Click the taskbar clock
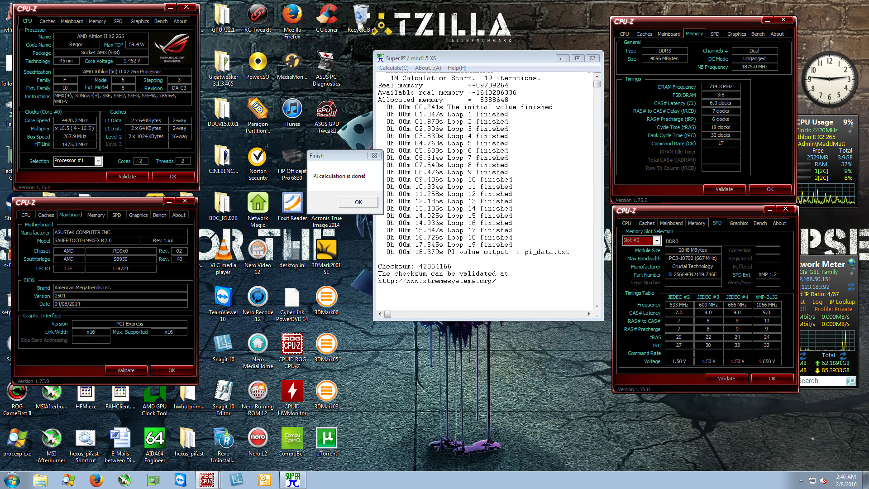Image resolution: width=869 pixels, height=489 pixels. pos(845,480)
